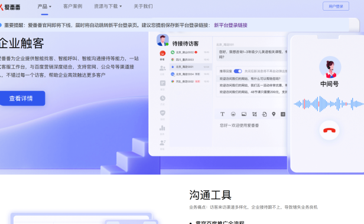Screen dimensions: 364x224
Task: Select the message board sidebar icon
Action: (x=162, y=83)
